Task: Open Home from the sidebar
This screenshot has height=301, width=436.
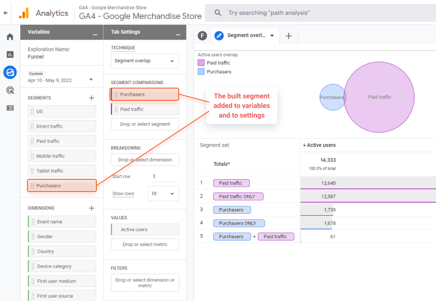Action: pyautogui.click(x=10, y=37)
